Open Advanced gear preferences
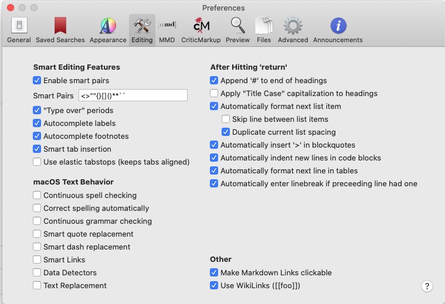The width and height of the screenshot is (445, 304). click(x=293, y=30)
